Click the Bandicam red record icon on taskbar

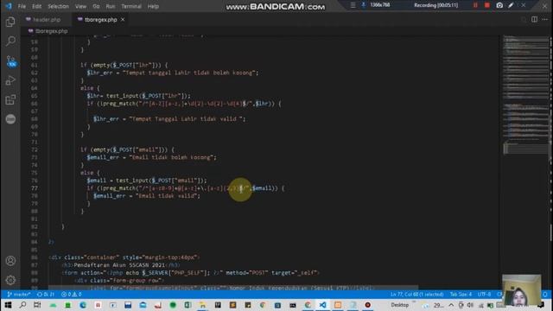(x=367, y=305)
